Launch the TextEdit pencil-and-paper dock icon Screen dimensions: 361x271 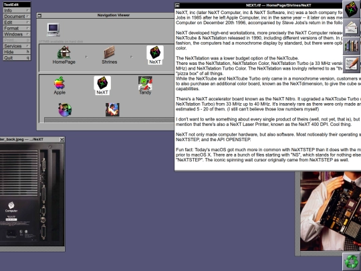tap(351, 64)
